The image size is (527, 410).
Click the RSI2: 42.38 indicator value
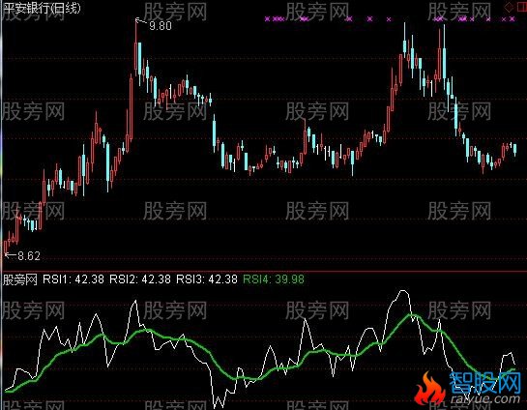[x=140, y=278]
